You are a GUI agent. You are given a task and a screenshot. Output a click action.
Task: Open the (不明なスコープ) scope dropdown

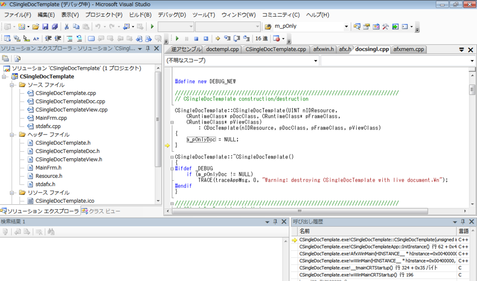coord(315,61)
